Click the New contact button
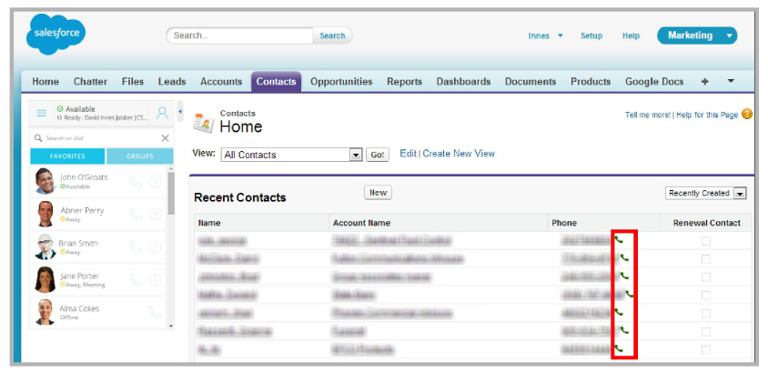The width and height of the screenshot is (768, 372). [x=379, y=192]
